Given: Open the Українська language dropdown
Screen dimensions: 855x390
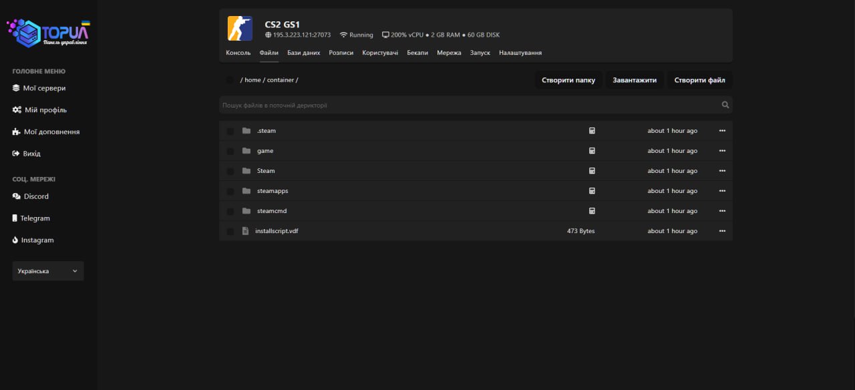Looking at the screenshot, I should point(48,271).
